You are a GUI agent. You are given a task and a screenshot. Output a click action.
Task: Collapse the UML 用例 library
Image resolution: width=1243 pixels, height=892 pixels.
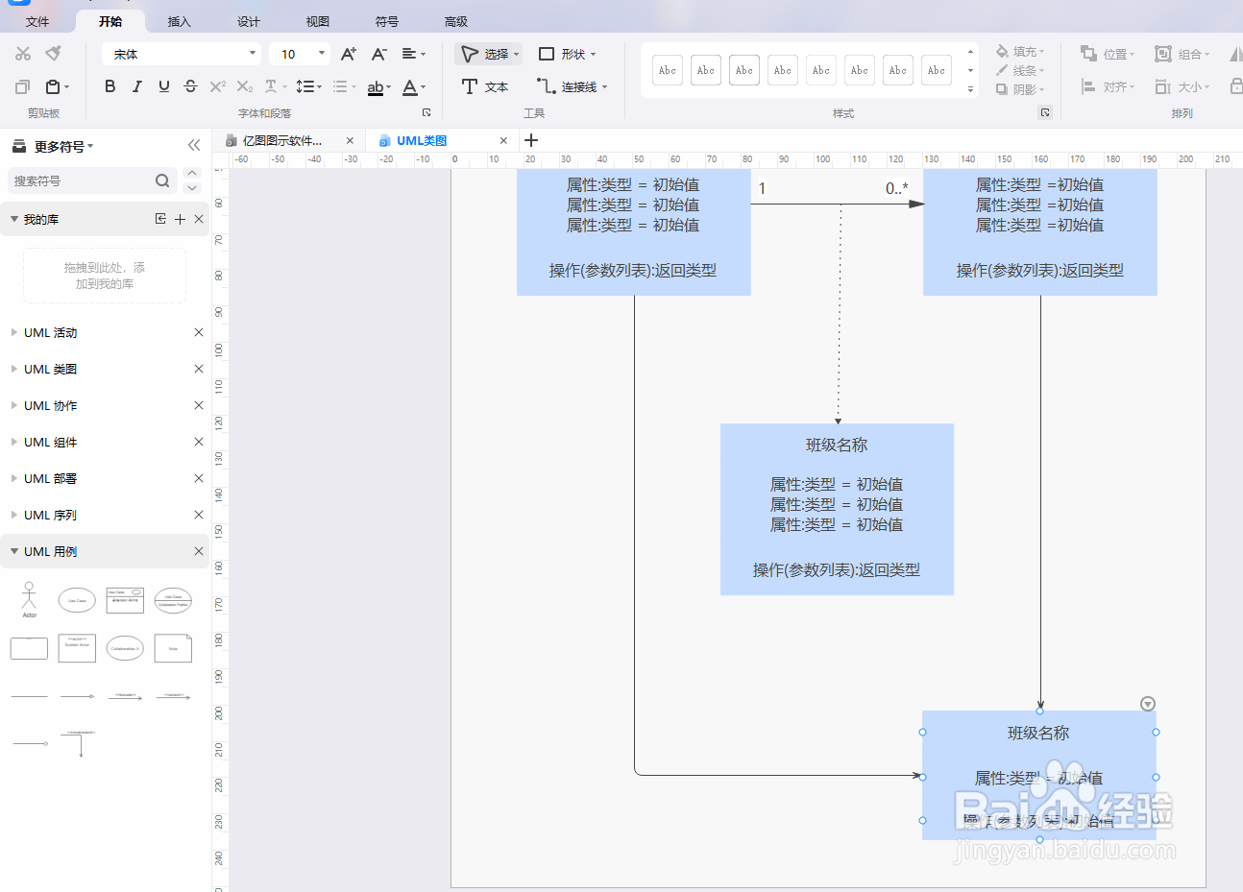14,551
